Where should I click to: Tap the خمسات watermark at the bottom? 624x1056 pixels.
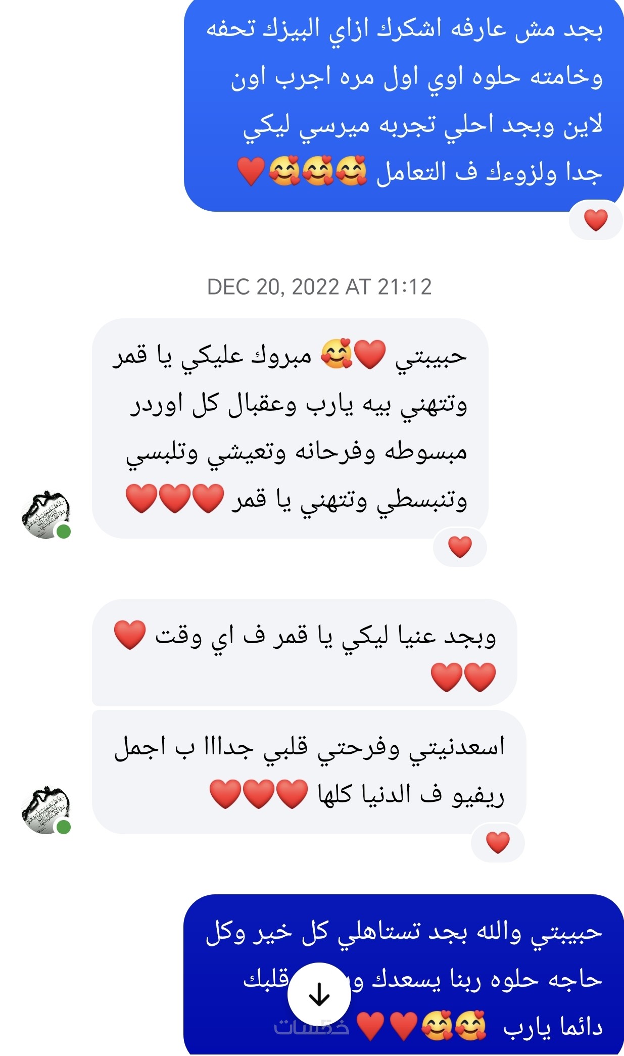(x=312, y=1026)
